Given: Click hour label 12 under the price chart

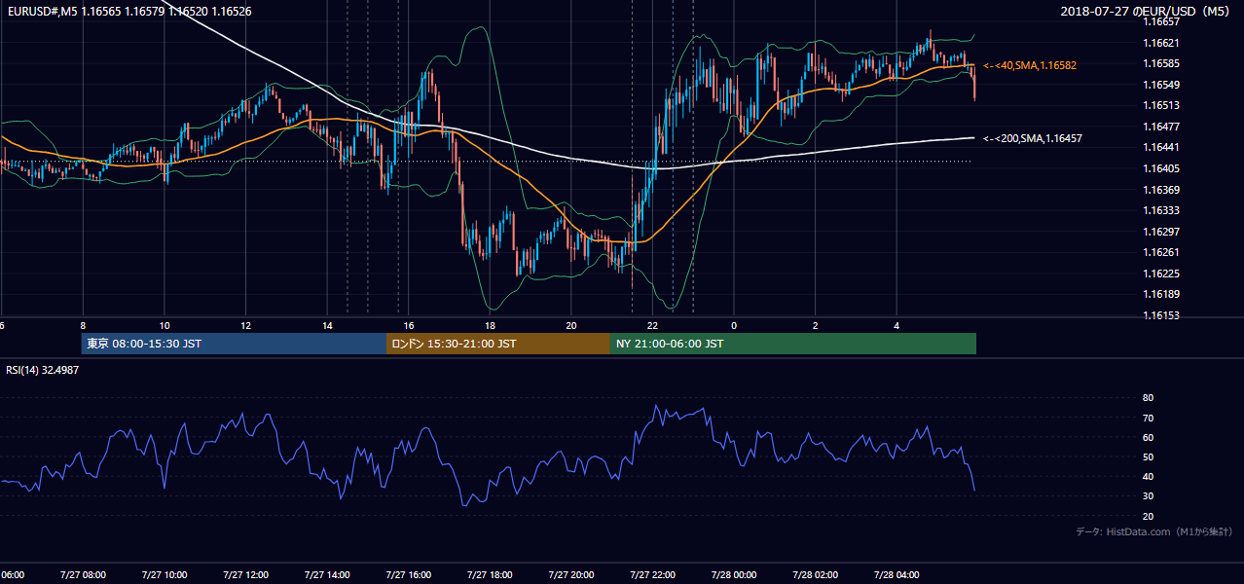Looking at the screenshot, I should point(245,326).
